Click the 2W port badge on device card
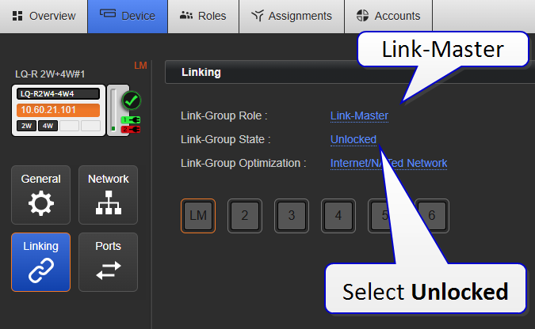Screen dimensions: 535x329 (x=26, y=126)
